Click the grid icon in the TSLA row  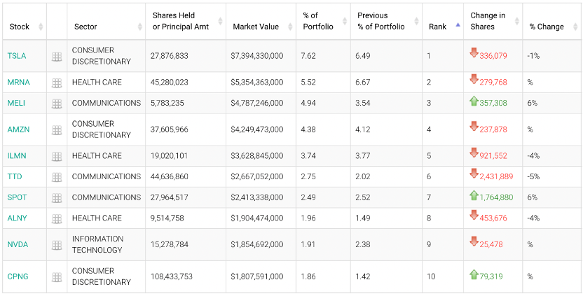click(57, 56)
